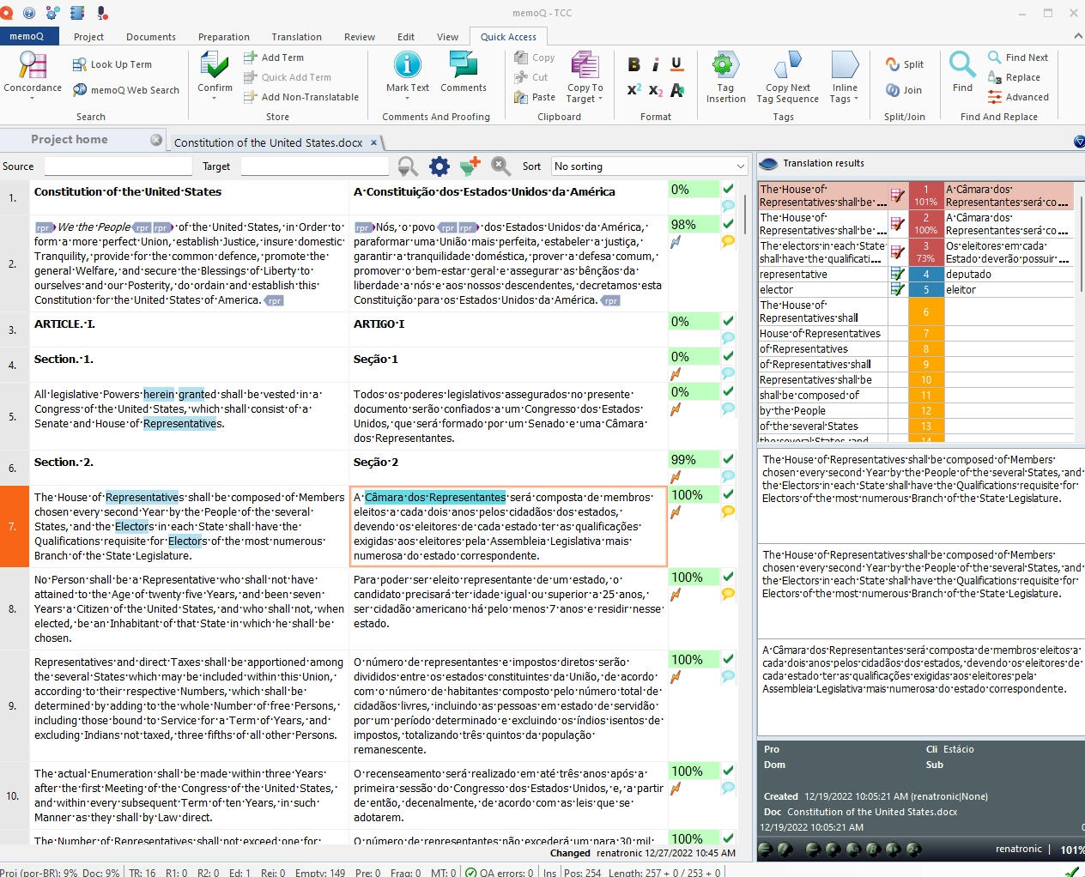Switch to the Translation ribbon tab
Screen dimensions: 1085x877
coord(296,37)
